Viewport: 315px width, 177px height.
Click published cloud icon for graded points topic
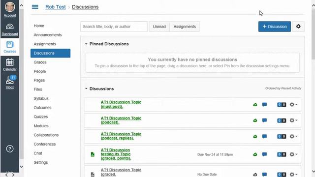[255, 154]
